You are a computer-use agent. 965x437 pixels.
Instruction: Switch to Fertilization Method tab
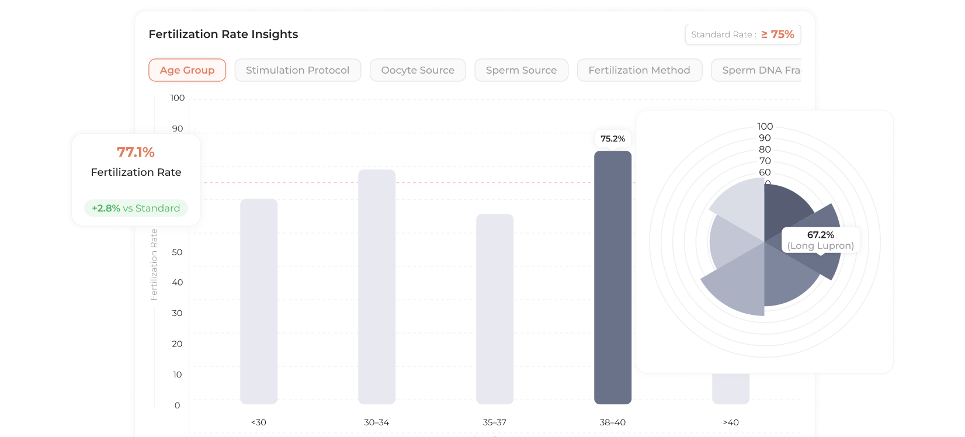pyautogui.click(x=639, y=70)
